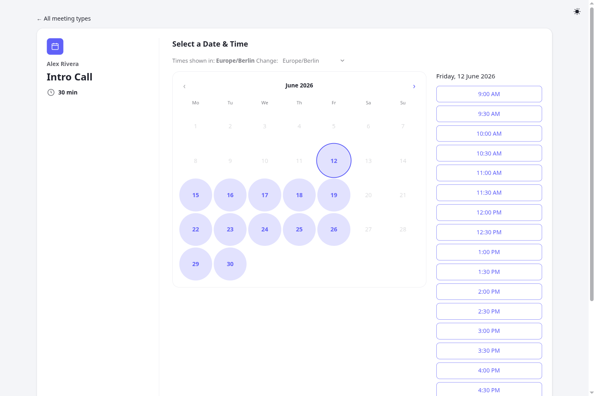Choose the 2:00 PM time slot
Screen dimensions: 595x396
pos(489,292)
